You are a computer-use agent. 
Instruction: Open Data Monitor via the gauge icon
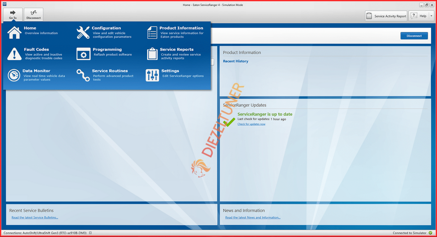pyautogui.click(x=14, y=75)
